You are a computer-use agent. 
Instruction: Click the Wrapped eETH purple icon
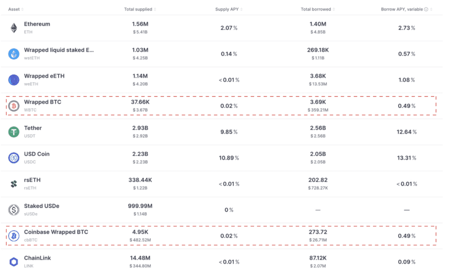(x=14, y=80)
